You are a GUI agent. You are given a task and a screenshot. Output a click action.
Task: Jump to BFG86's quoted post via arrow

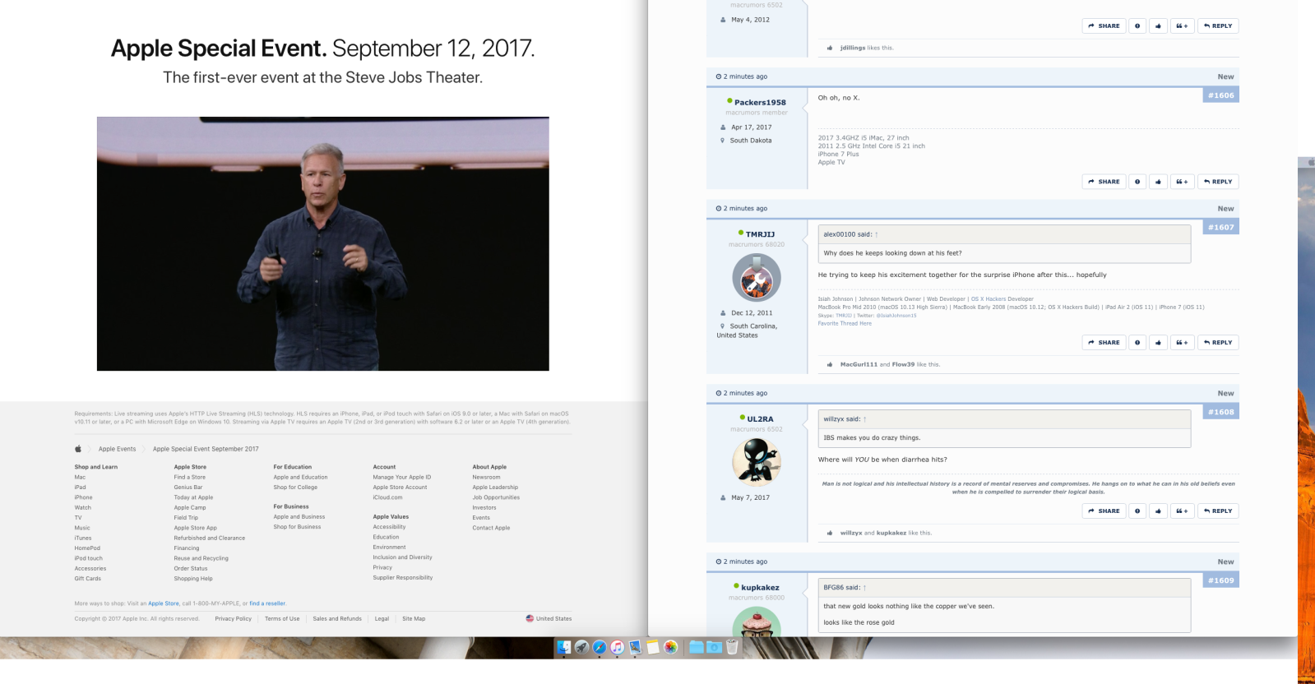coord(865,588)
